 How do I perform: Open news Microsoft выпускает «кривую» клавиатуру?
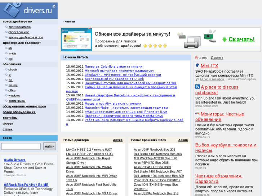(x=119, y=71)
